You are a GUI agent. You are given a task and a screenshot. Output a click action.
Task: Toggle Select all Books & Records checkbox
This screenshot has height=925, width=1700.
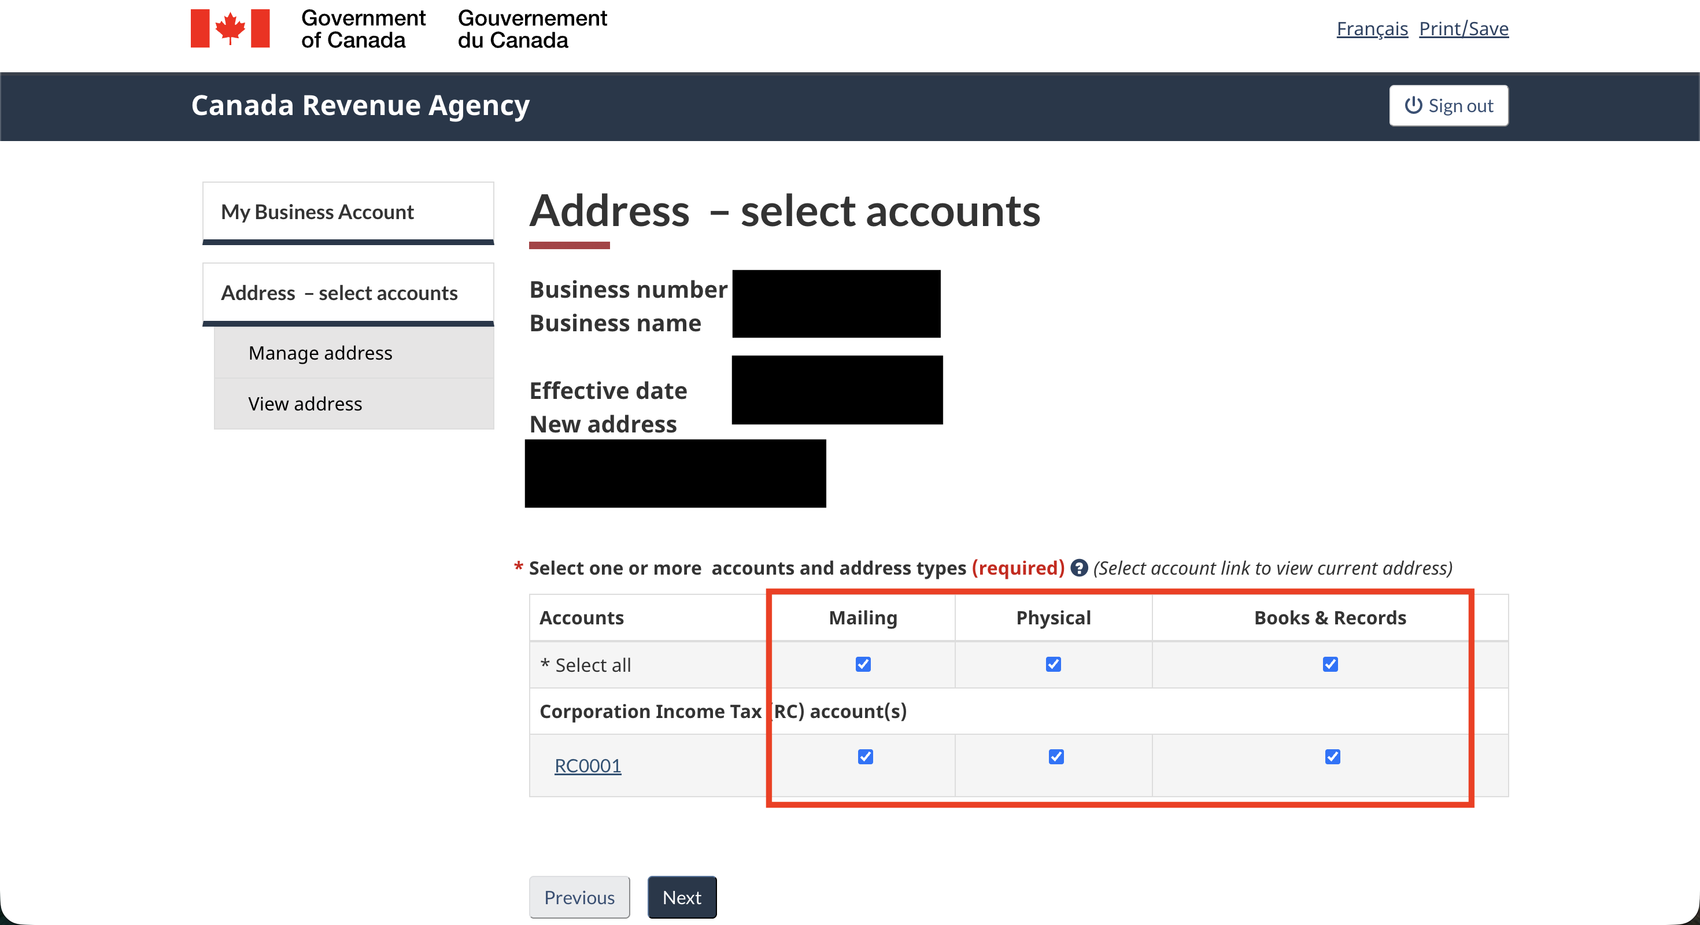point(1330,664)
